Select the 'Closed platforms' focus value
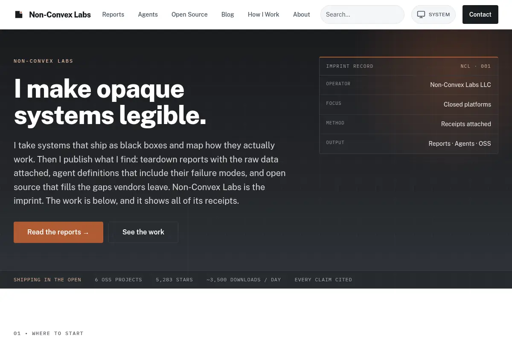512x341 pixels. click(467, 104)
